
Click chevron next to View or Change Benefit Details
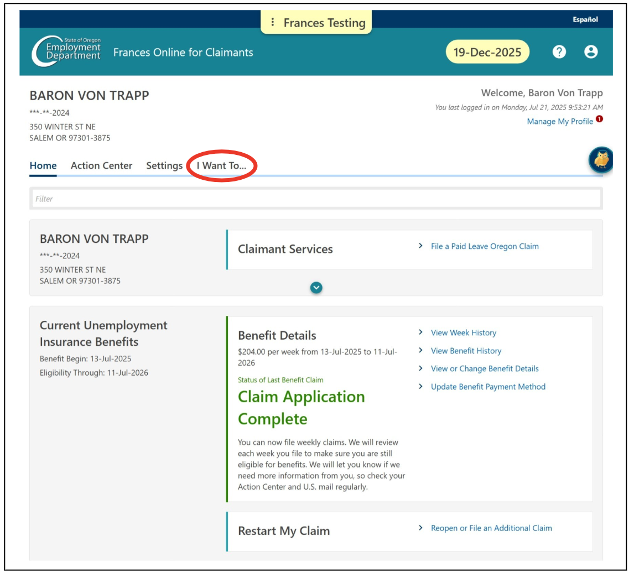coord(420,368)
